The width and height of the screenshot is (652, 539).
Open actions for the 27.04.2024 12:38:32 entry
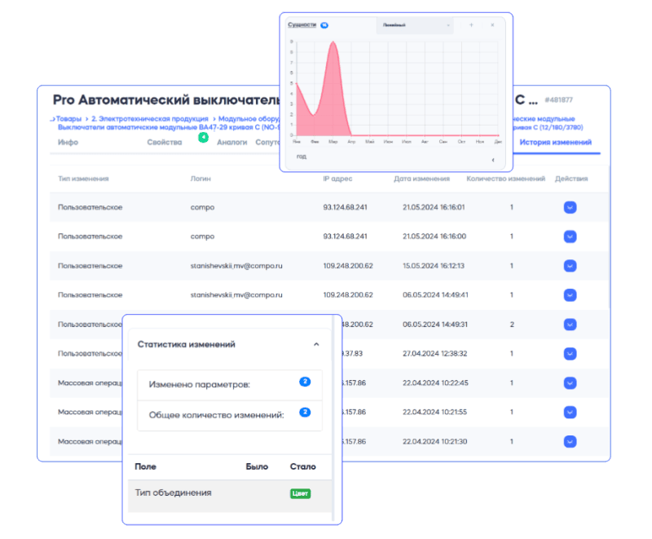click(x=570, y=354)
